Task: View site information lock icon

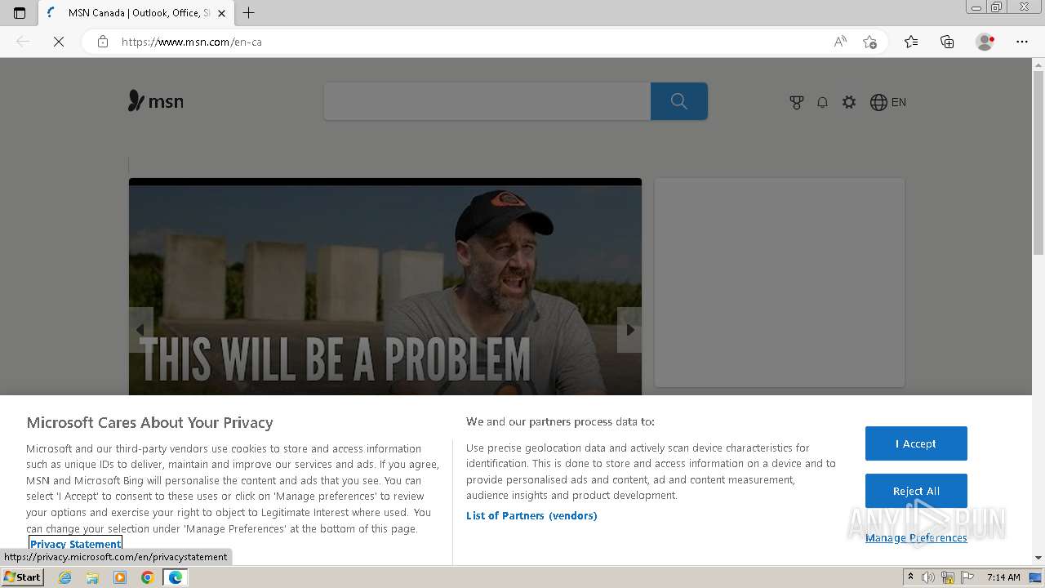Action: [103, 42]
